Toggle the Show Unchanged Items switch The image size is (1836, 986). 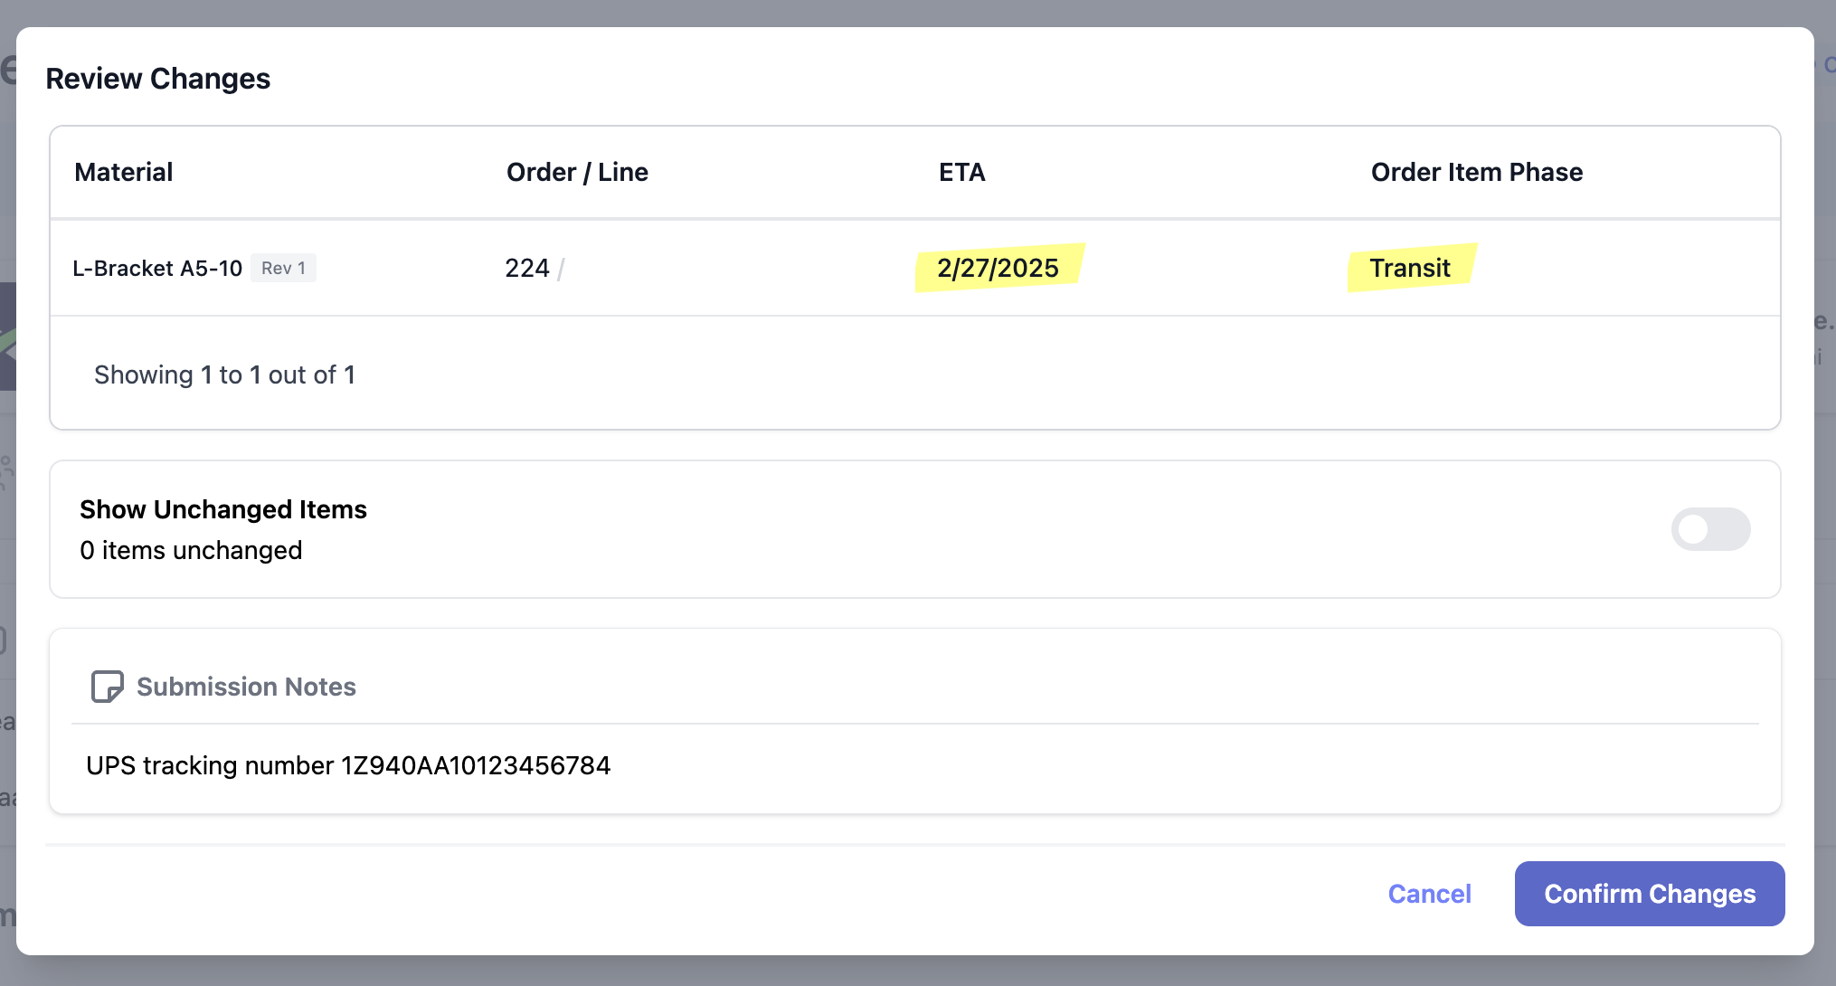coord(1709,529)
